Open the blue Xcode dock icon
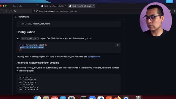The image size is (176, 99). (63, 98)
